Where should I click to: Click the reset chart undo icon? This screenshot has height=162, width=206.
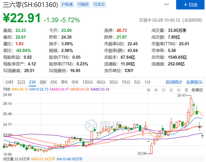click(x=149, y=90)
